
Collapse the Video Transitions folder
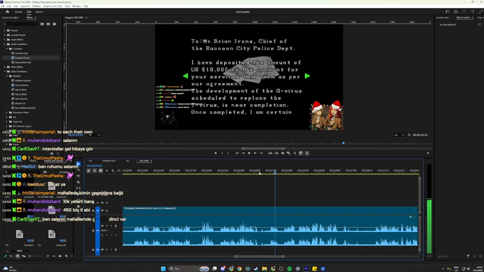click(4, 71)
